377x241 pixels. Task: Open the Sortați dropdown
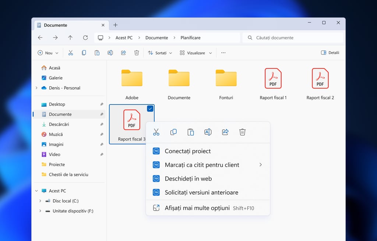tap(160, 53)
